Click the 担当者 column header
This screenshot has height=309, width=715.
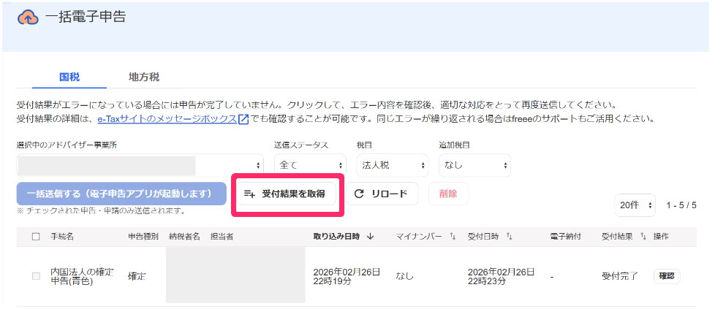pyautogui.click(x=222, y=237)
